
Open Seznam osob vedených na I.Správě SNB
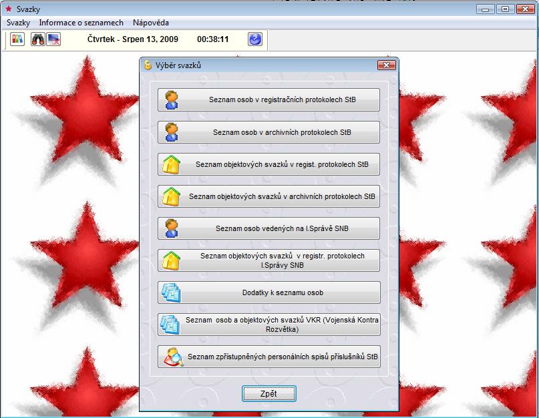[268, 228]
